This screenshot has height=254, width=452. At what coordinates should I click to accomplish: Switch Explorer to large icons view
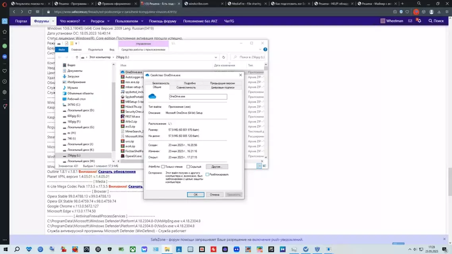(265, 166)
